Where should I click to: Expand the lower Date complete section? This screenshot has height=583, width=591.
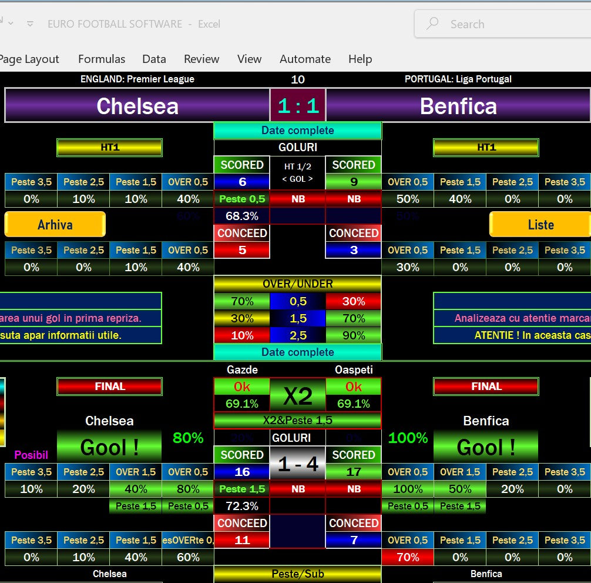(x=297, y=351)
